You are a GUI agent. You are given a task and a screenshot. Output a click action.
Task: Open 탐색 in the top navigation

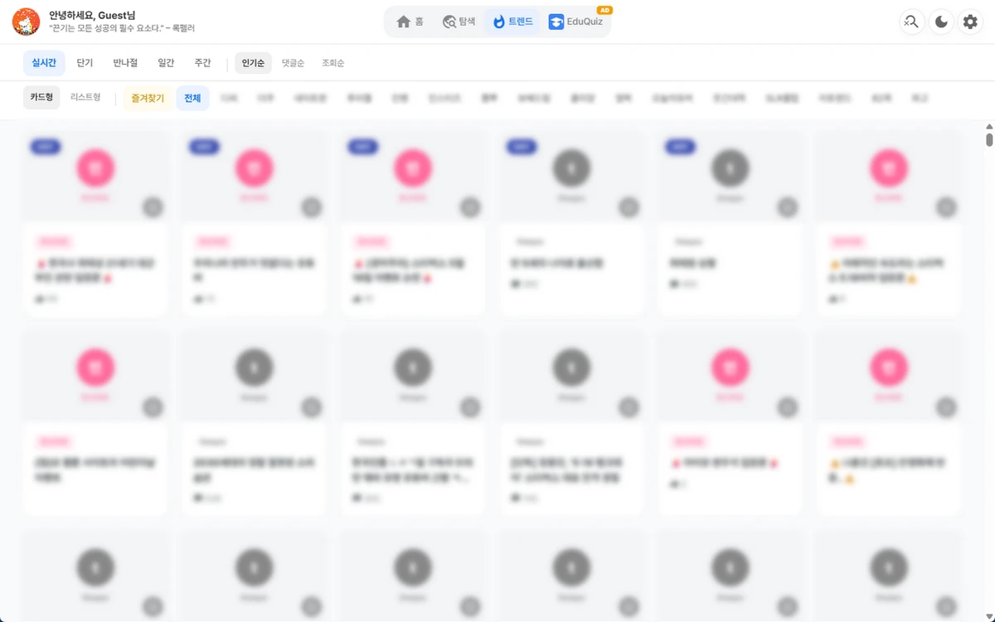(459, 22)
